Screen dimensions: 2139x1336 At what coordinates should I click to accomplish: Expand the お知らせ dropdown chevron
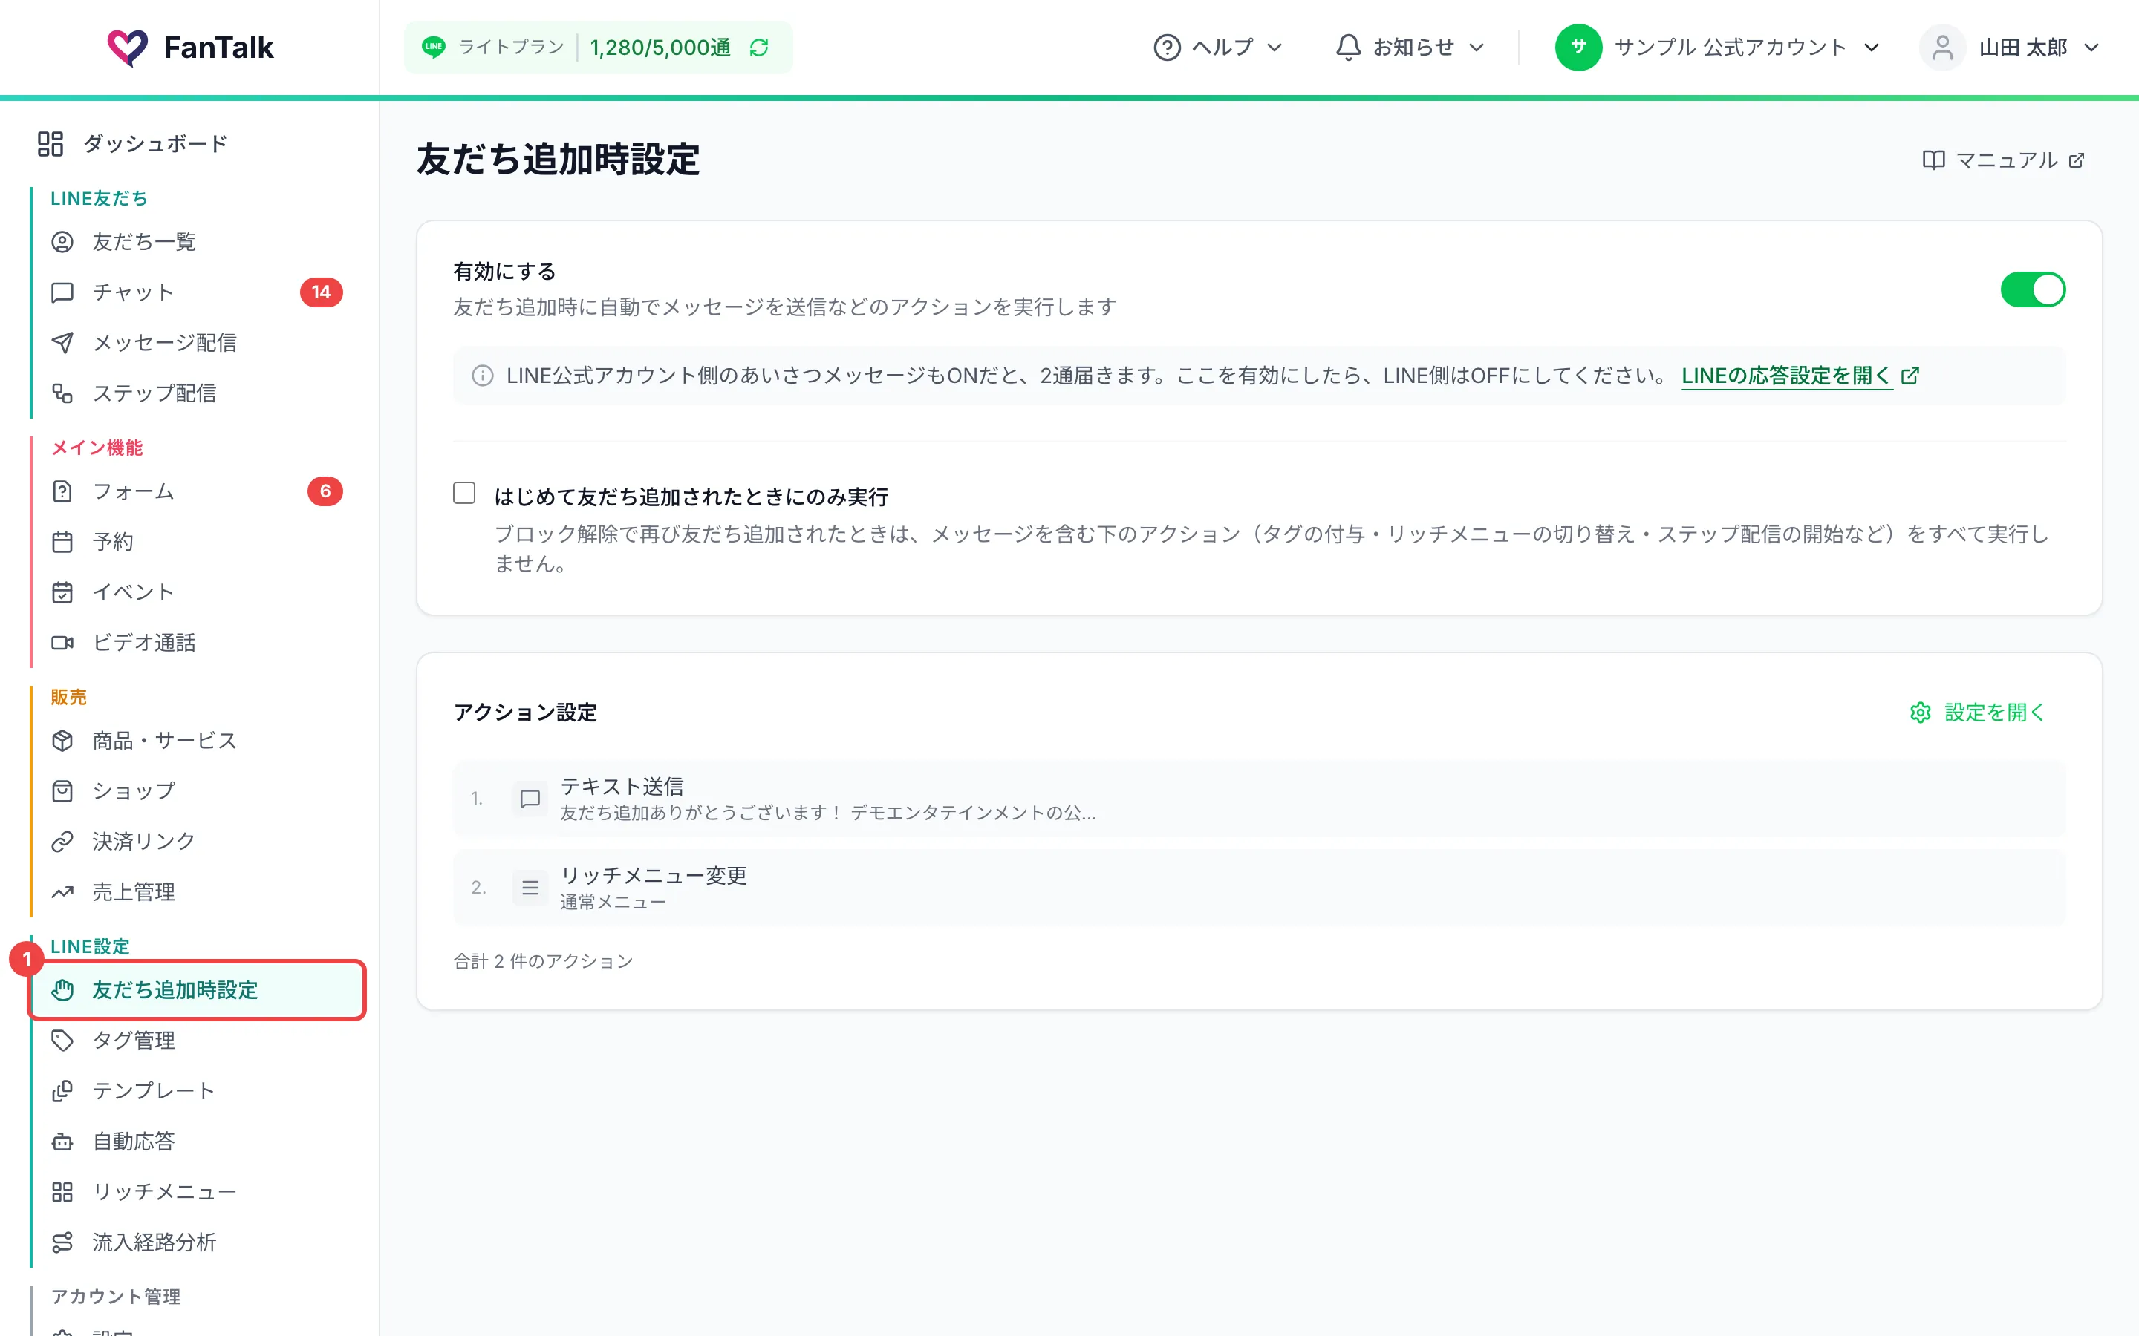click(1476, 47)
